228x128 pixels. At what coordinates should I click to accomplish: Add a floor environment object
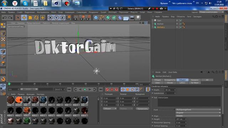click(x=126, y=18)
